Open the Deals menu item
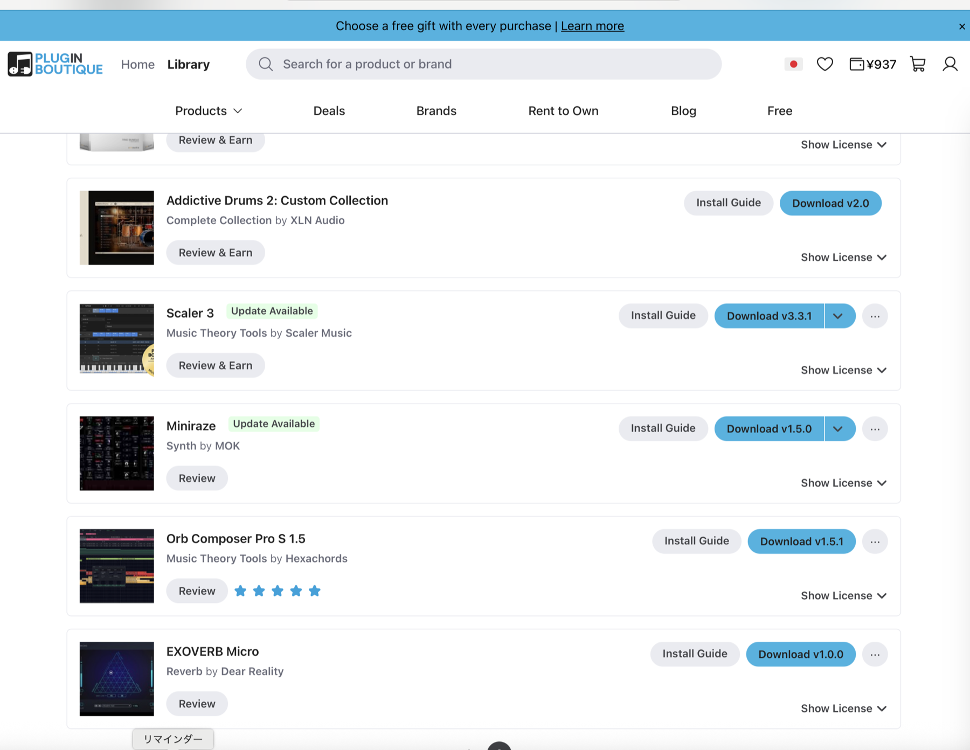 click(x=329, y=111)
